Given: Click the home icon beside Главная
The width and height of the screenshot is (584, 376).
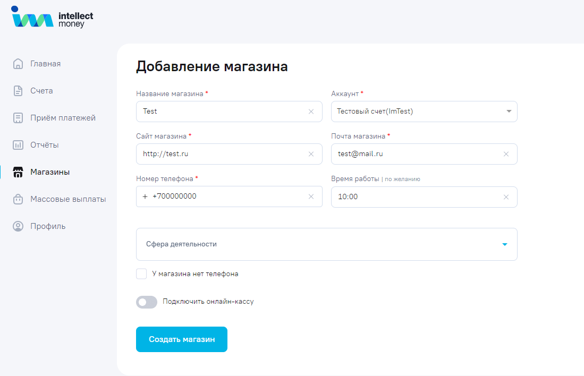Looking at the screenshot, I should click(x=18, y=64).
